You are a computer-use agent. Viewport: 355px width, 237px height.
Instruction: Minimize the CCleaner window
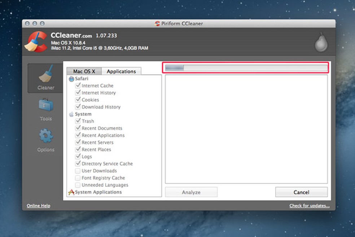(35, 23)
